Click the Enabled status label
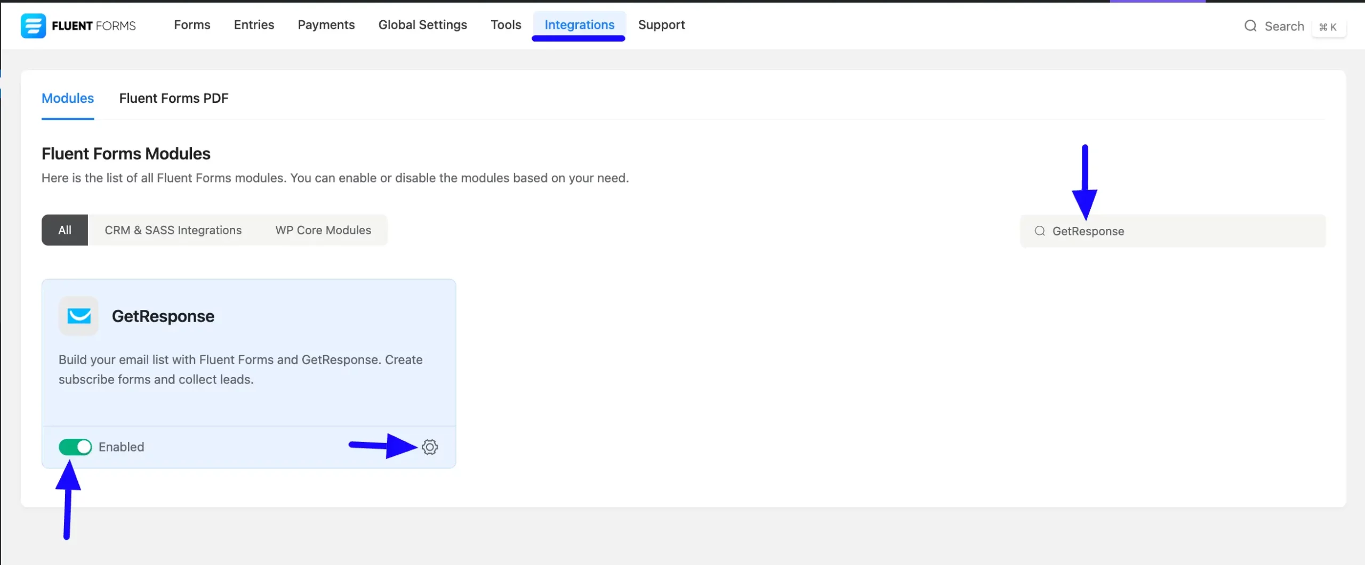The height and width of the screenshot is (565, 1365). [122, 447]
